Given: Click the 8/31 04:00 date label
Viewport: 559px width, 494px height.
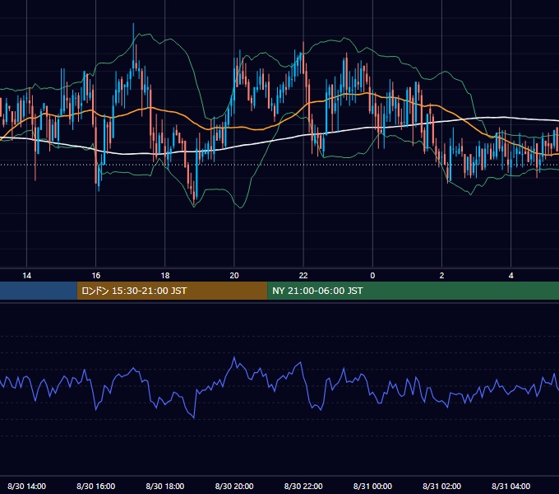Looking at the screenshot, I should tap(510, 486).
